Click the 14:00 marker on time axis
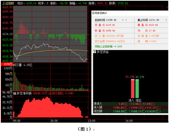This screenshot has height=134, width=169. pyautogui.click(x=129, y=121)
